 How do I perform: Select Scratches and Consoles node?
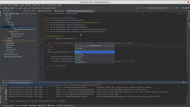click(x=13, y=57)
